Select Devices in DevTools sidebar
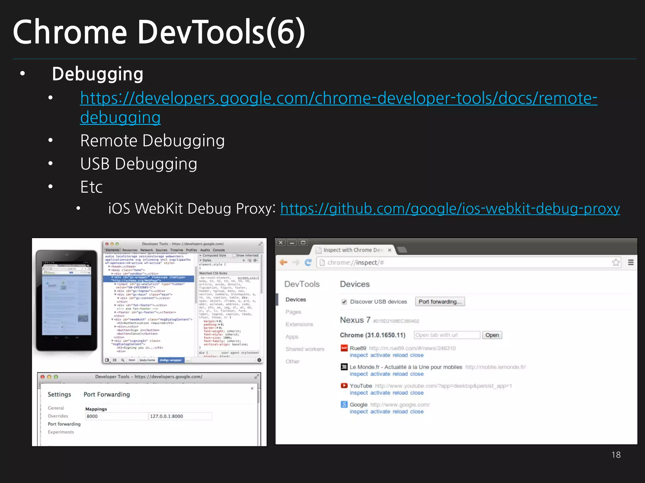This screenshot has height=483, width=645. [x=296, y=299]
